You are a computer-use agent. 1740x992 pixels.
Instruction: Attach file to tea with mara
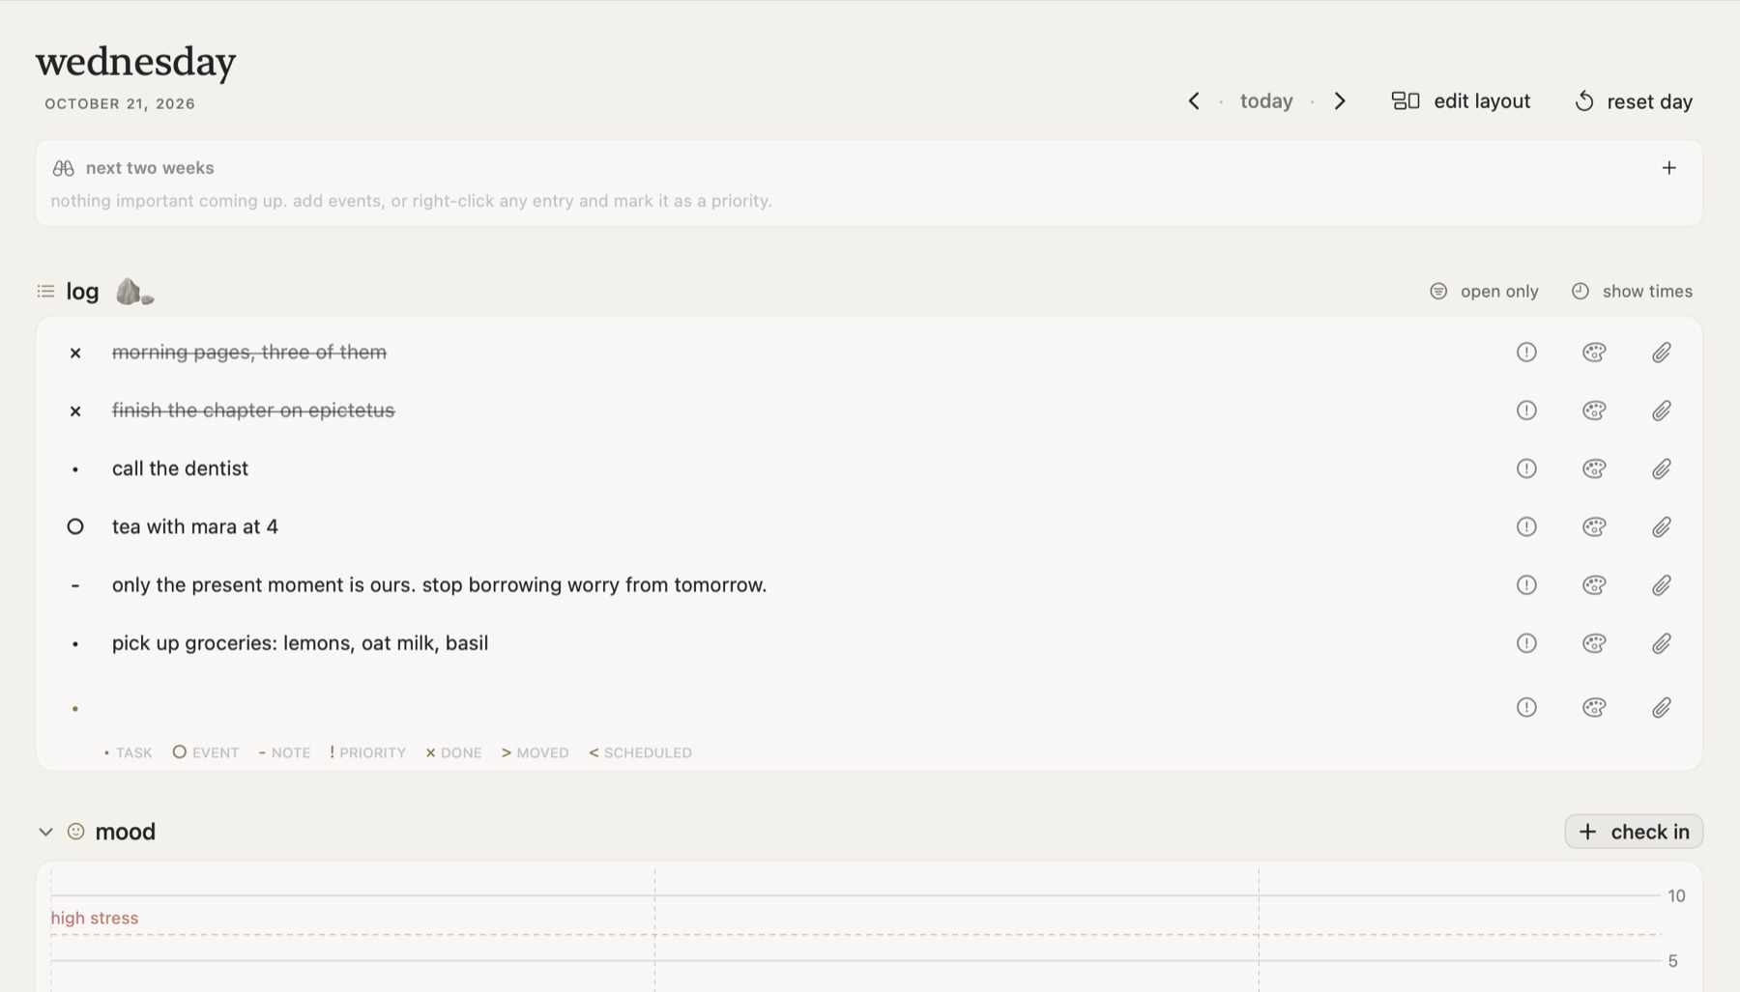[x=1662, y=526]
